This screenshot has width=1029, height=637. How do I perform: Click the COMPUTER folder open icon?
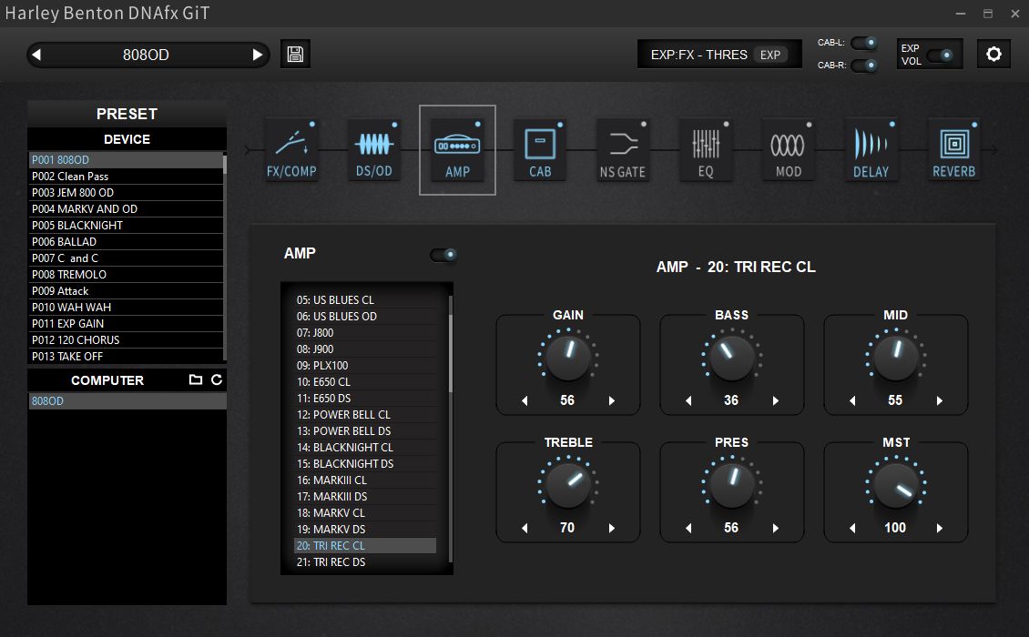(x=196, y=379)
